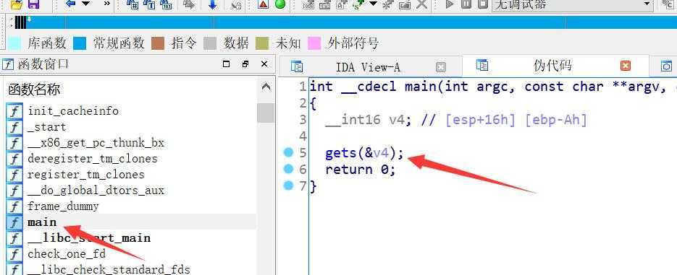The image size is (677, 275).
Task: Expand the toolbar overflow chevron
Action: (x=106, y=4)
